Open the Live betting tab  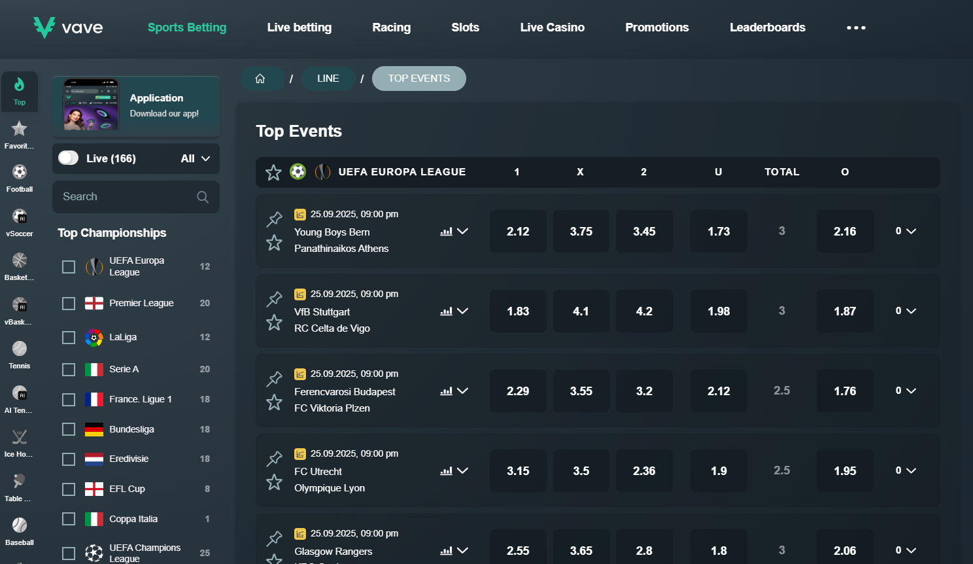click(299, 27)
